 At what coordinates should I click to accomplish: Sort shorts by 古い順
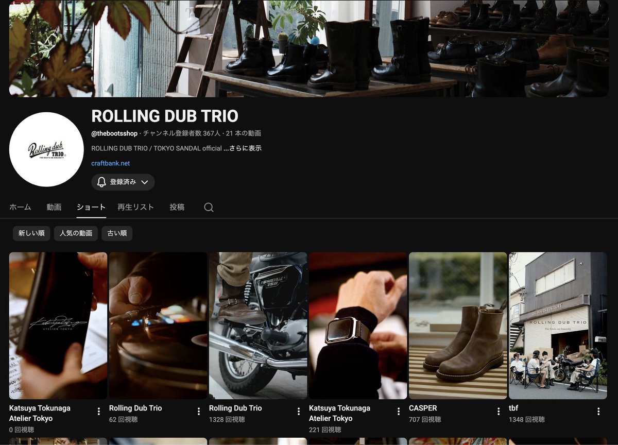[x=117, y=233]
